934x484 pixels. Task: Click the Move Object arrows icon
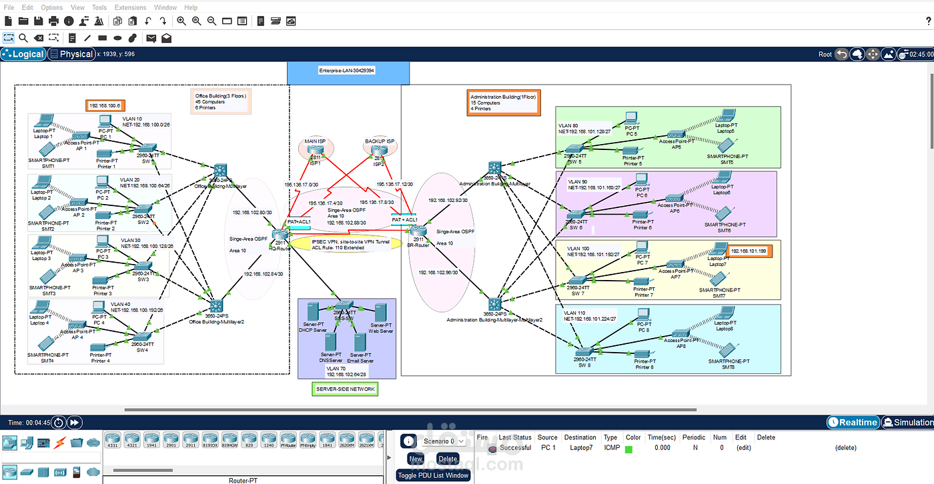point(873,54)
